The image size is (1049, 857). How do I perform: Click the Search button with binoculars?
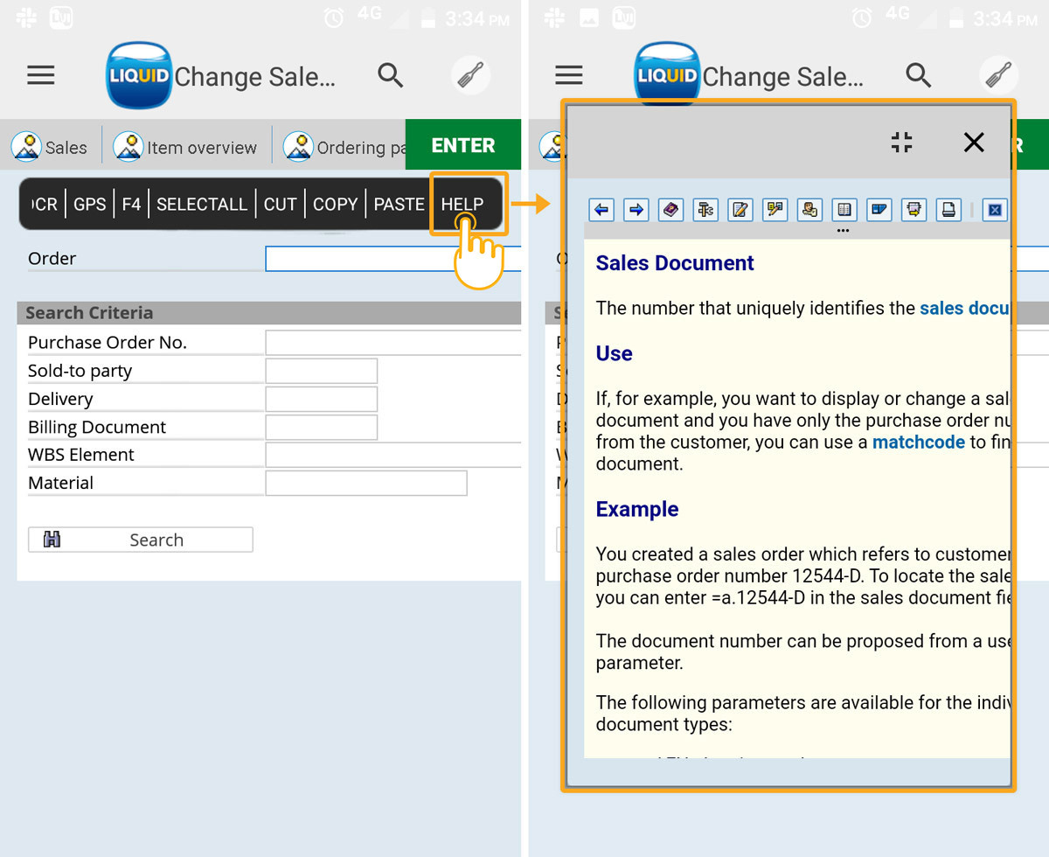141,540
